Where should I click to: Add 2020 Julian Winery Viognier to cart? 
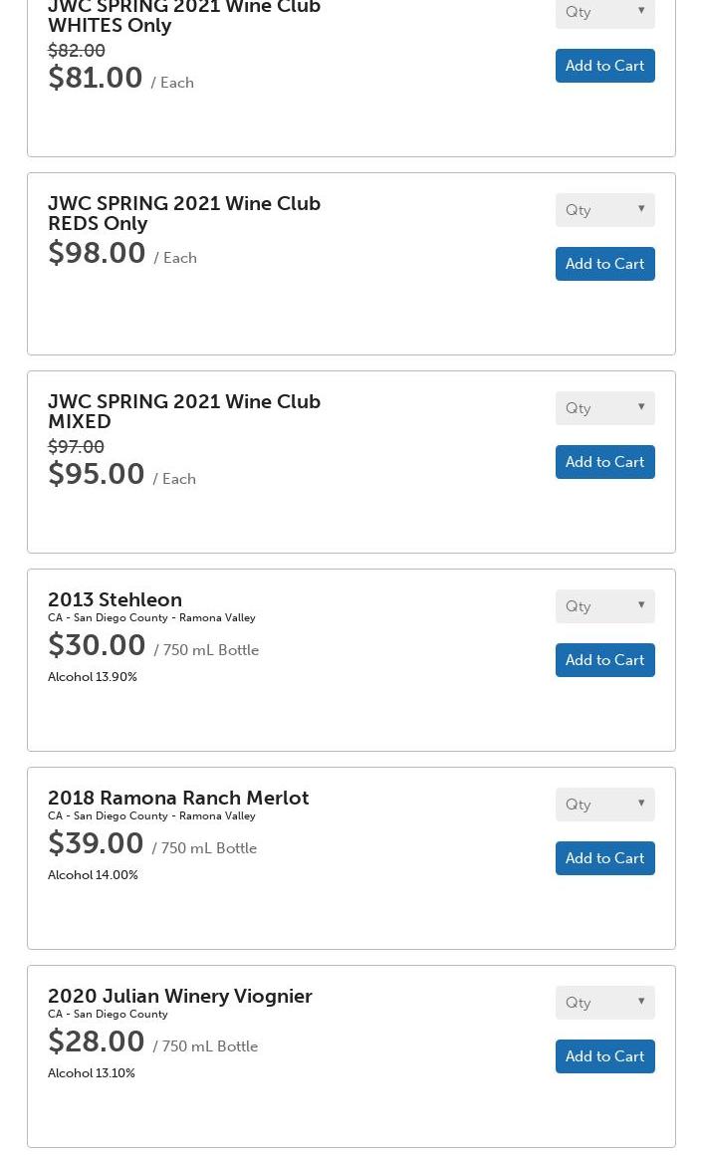(x=604, y=1056)
